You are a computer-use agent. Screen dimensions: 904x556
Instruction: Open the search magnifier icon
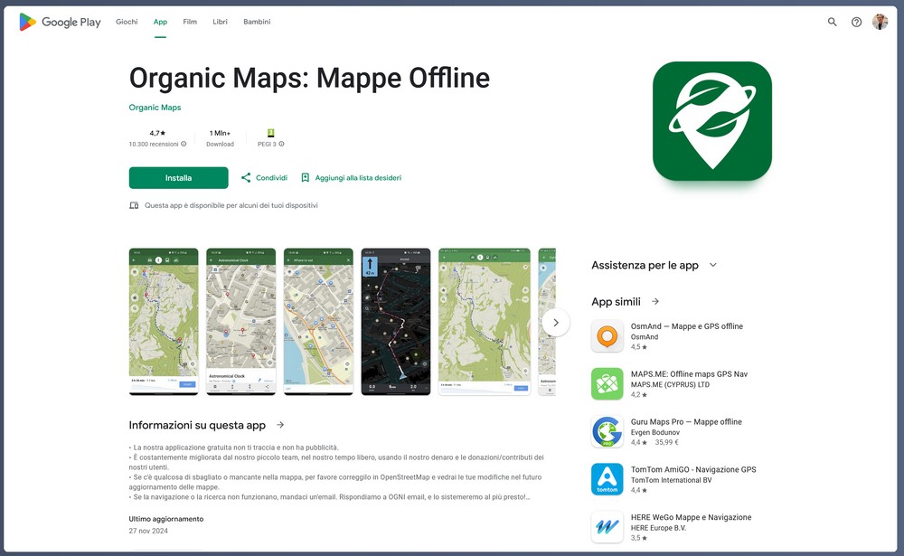[x=833, y=22]
